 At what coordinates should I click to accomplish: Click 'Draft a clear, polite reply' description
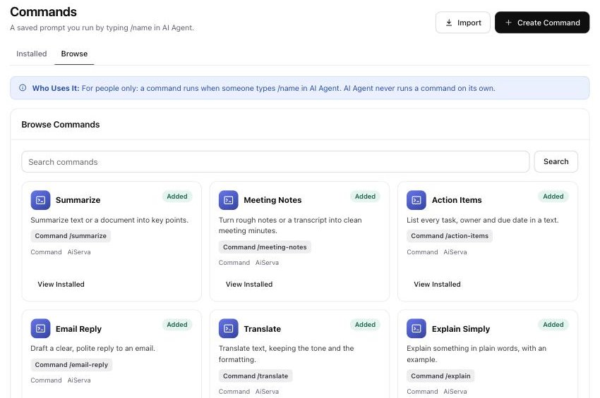(92, 349)
